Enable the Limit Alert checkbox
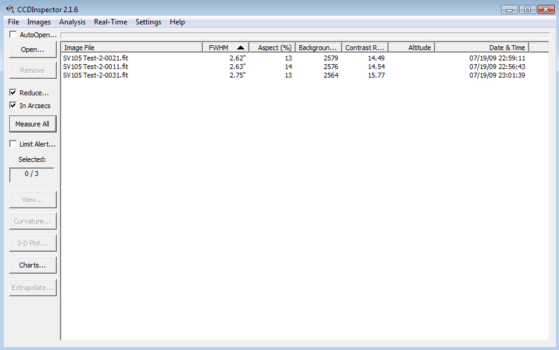The height and width of the screenshot is (350, 559). point(13,144)
